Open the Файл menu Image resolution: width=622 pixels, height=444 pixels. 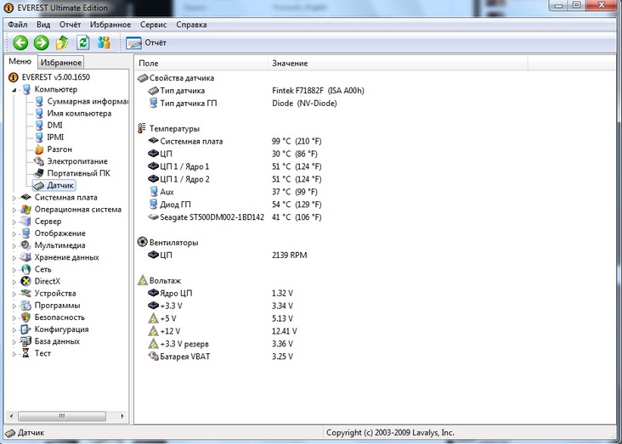(18, 25)
